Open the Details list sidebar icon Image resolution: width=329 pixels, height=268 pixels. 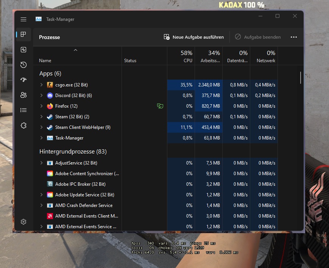23,110
